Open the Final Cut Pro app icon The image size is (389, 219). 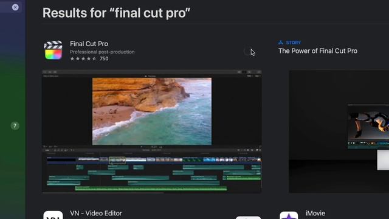53,50
